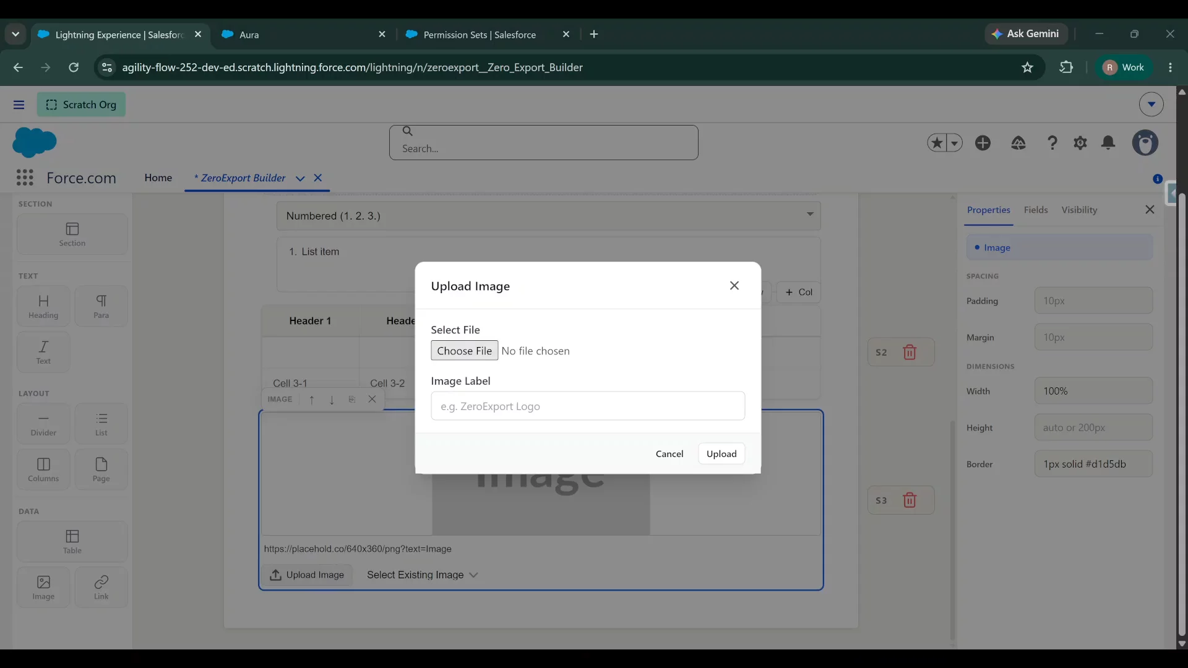Insert a Link element

point(101,588)
